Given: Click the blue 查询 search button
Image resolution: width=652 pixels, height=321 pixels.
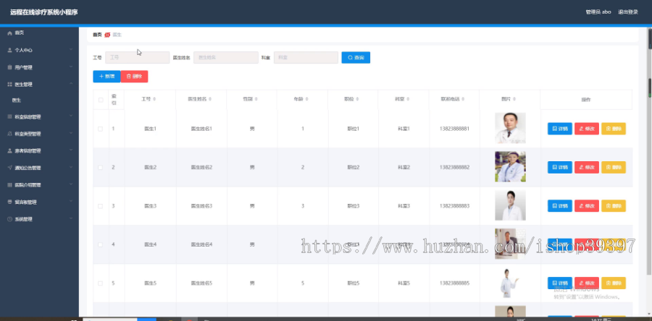Looking at the screenshot, I should (356, 58).
